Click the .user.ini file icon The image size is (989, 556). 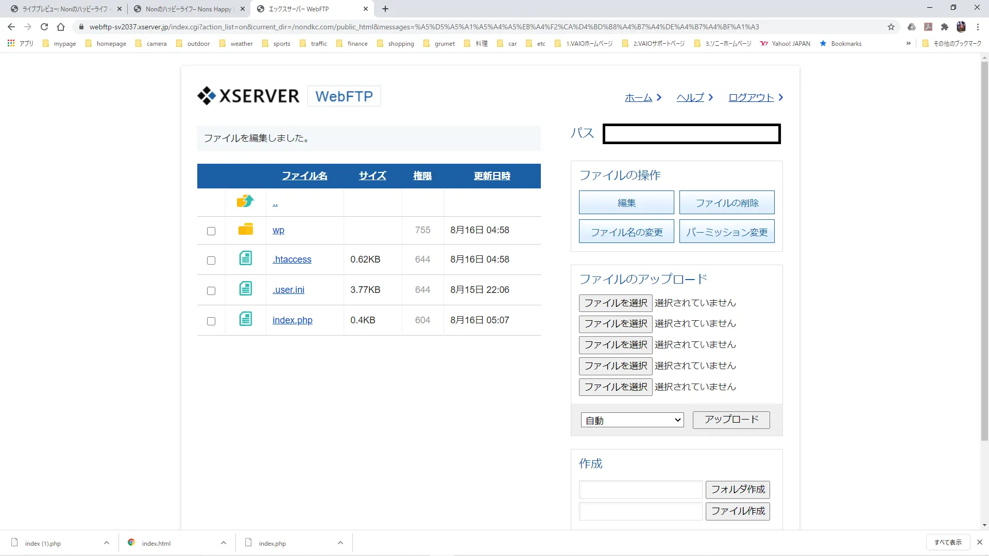pyautogui.click(x=246, y=288)
